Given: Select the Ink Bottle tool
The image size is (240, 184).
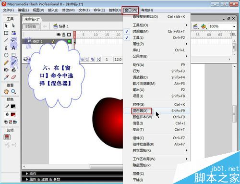Looking at the screenshot, I should coord(6,70).
